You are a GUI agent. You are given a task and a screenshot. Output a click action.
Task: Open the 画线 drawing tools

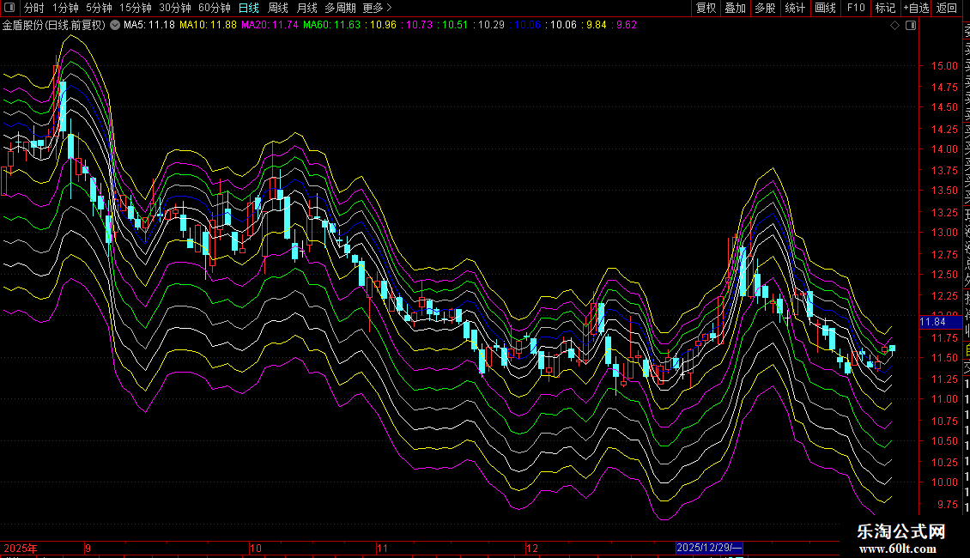pos(825,8)
